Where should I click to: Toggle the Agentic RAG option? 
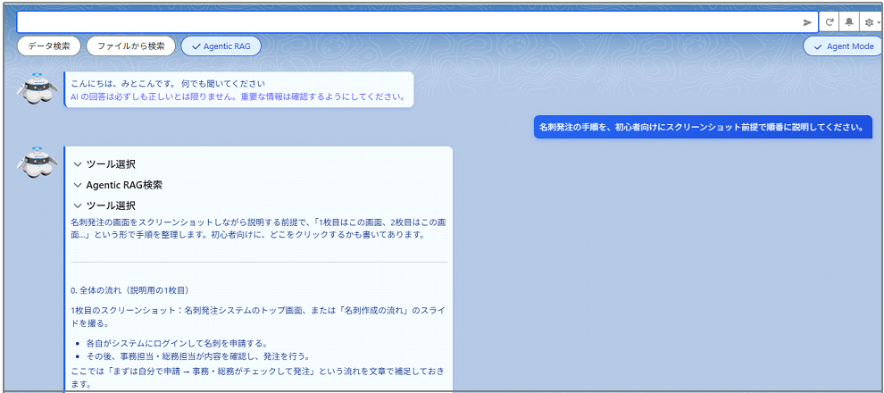coord(221,46)
